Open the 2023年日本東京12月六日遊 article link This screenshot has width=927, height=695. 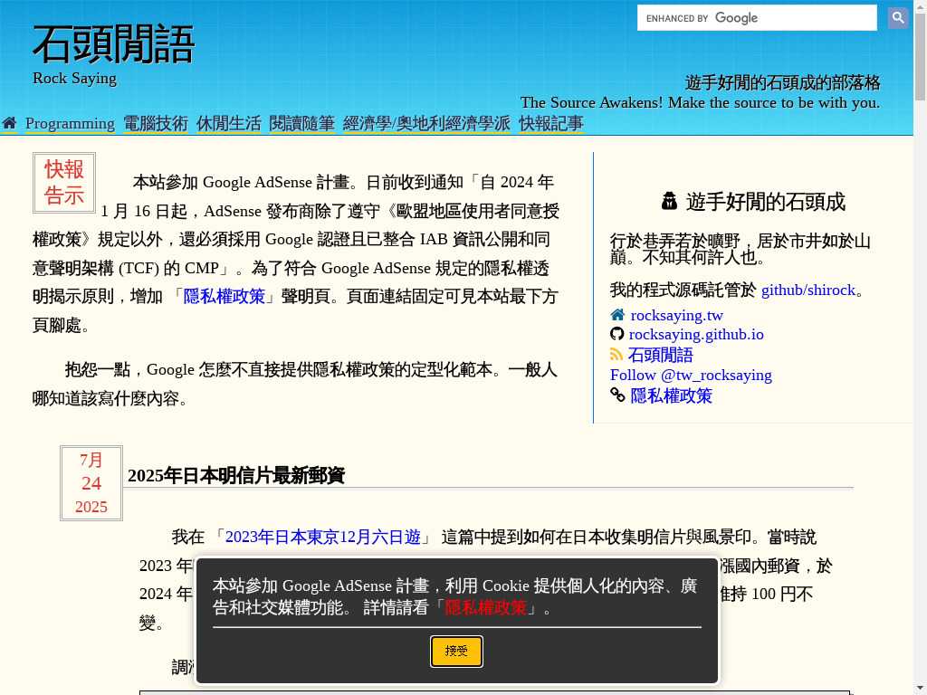click(x=323, y=537)
